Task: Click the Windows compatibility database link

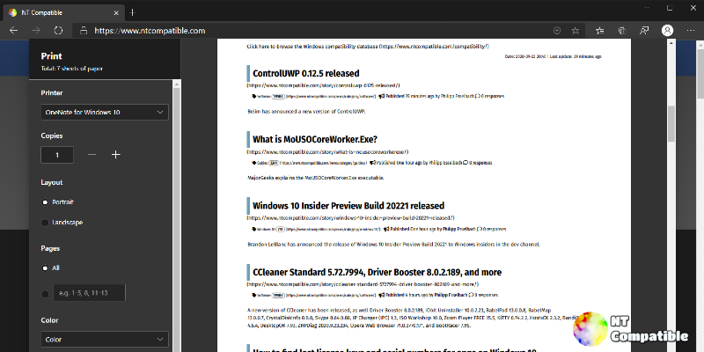Action: 368,47
